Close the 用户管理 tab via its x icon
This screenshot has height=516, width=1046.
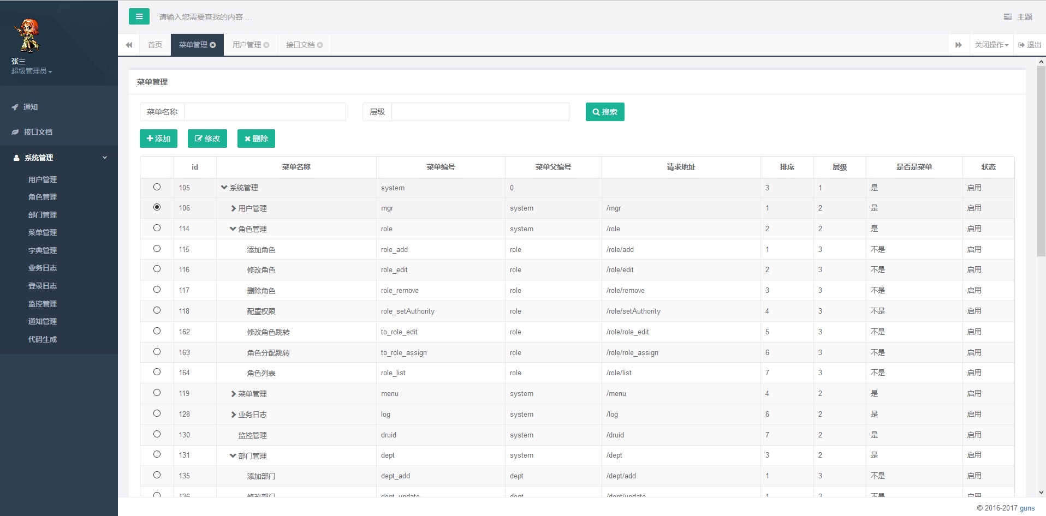[x=266, y=45]
